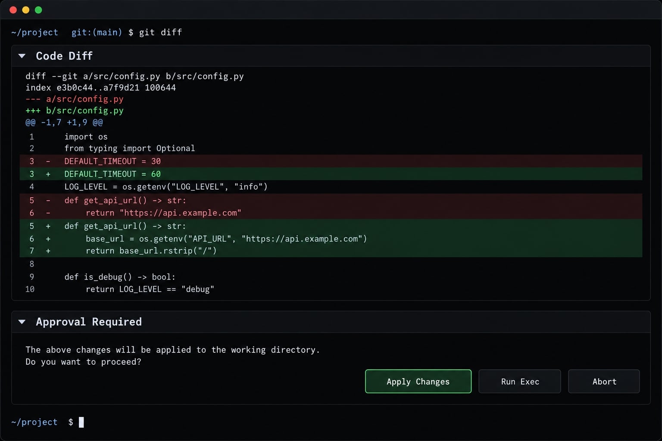662x441 pixels.
Task: Click the Apply Changes button
Action: click(418, 381)
